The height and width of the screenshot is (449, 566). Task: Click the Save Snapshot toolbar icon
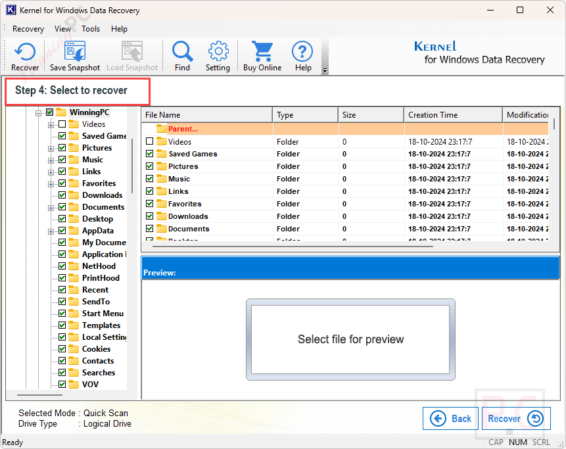(x=75, y=51)
